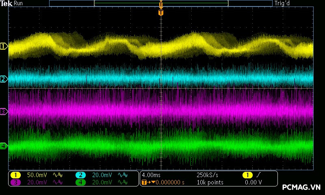Open the 50.0mV channel 1 scale
Screen dimensions: 325x195
[x=37, y=175]
